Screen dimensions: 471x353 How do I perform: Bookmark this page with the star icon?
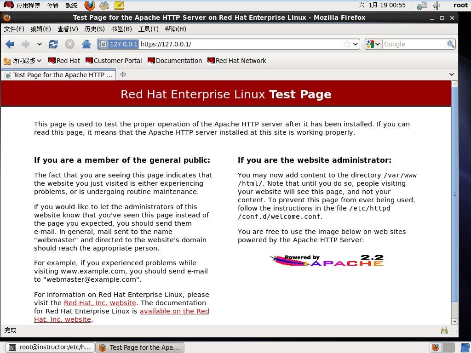(x=347, y=44)
